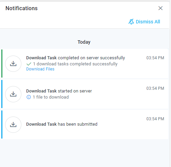Click the 03:54 PM timestamp on the completed notification
This screenshot has height=167, width=171.
point(155,58)
